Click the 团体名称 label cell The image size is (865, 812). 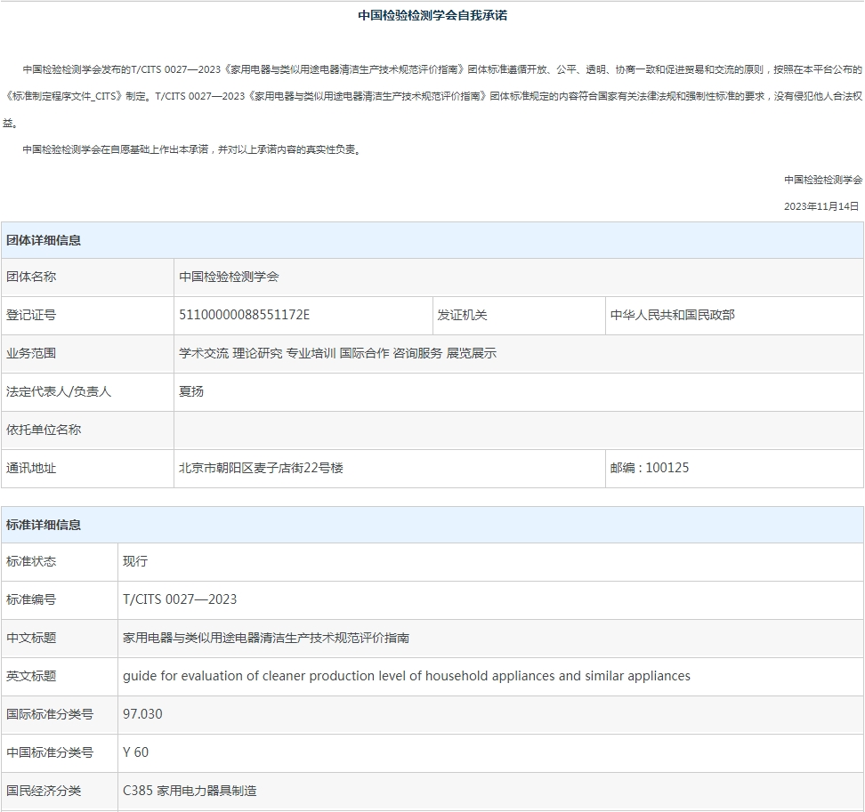(87, 277)
